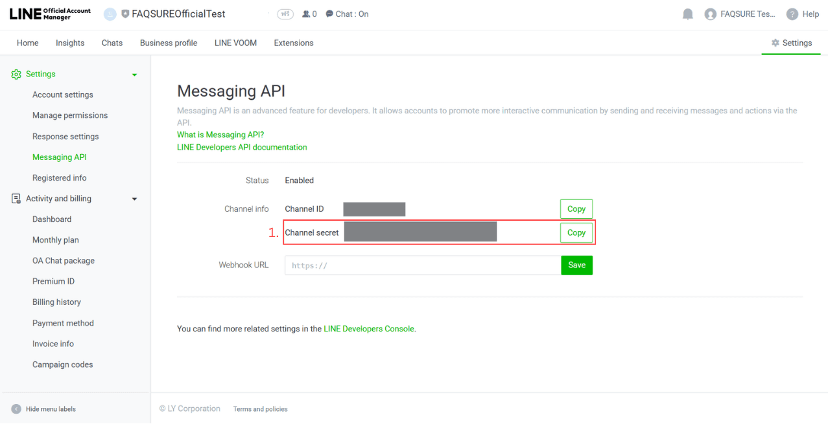Click the shield badge beside FAQSUREOfficialTest
Viewport: 828px width, 424px height.
125,14
